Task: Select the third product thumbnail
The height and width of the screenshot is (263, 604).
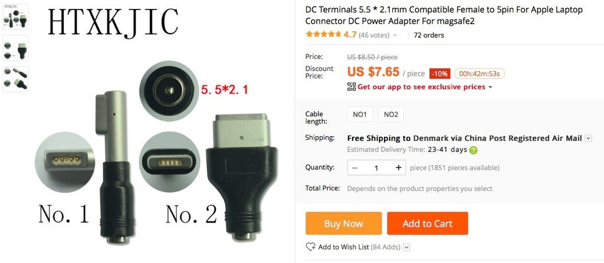Action: (x=15, y=80)
